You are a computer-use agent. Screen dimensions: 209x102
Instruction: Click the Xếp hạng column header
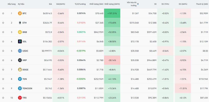11,4
